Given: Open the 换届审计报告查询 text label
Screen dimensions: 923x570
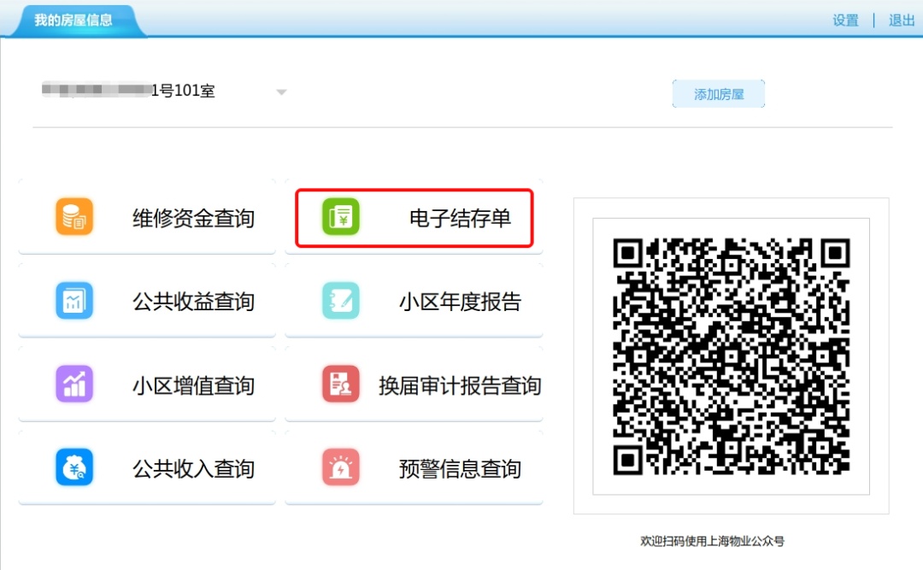Looking at the screenshot, I should pos(460,385).
